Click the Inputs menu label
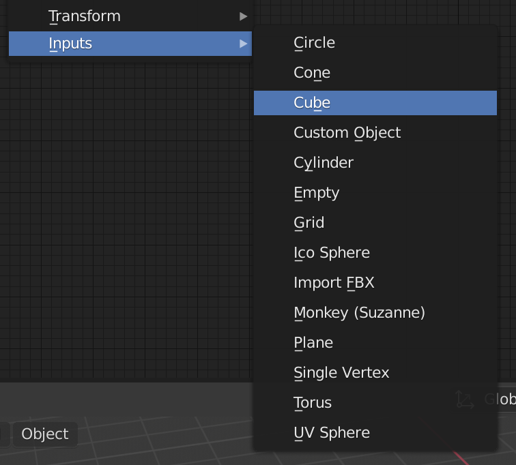This screenshot has width=516, height=465. click(x=70, y=44)
